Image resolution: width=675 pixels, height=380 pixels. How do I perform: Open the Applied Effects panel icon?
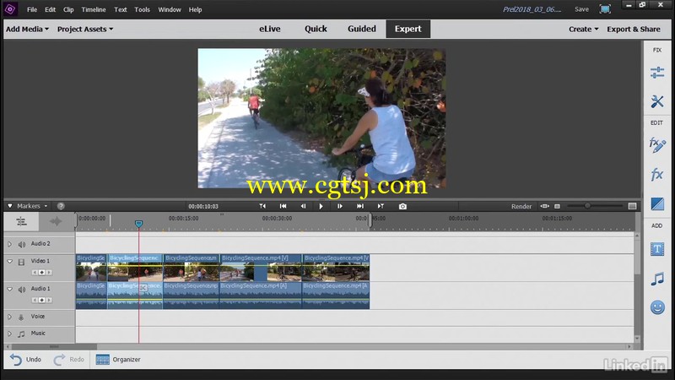[657, 145]
